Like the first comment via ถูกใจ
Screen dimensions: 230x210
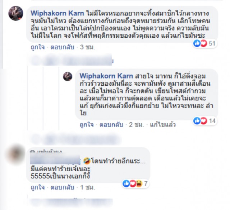[x=37, y=47]
